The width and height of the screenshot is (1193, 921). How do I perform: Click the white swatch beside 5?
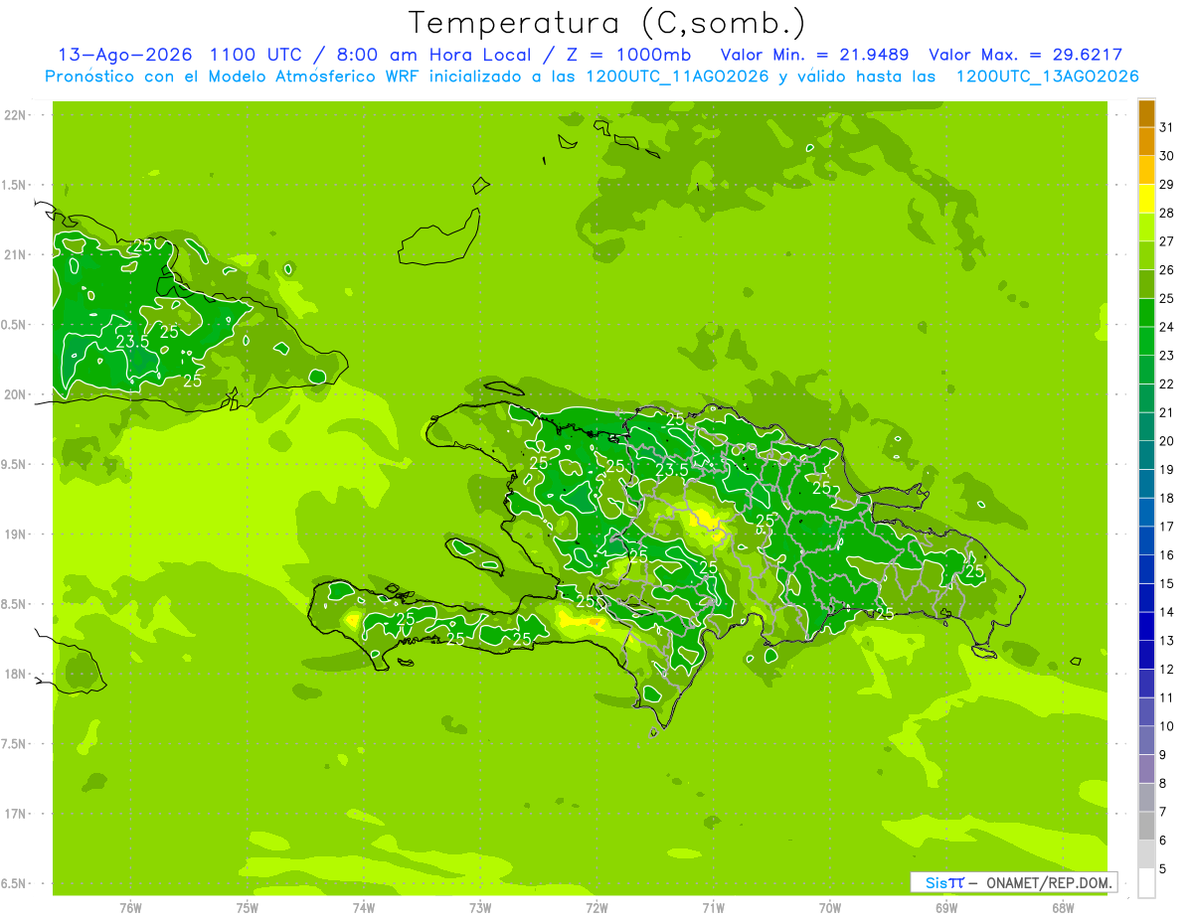coord(1146,882)
